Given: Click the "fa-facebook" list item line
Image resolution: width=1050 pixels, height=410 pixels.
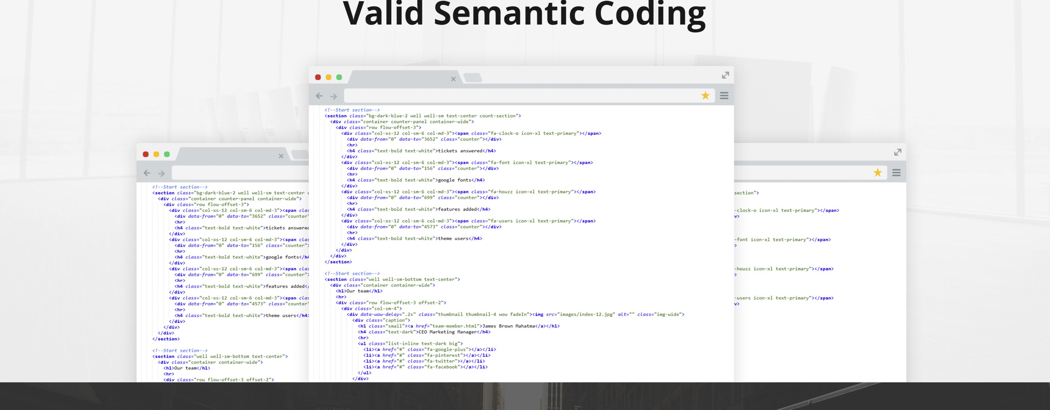Looking at the screenshot, I should click(426, 367).
